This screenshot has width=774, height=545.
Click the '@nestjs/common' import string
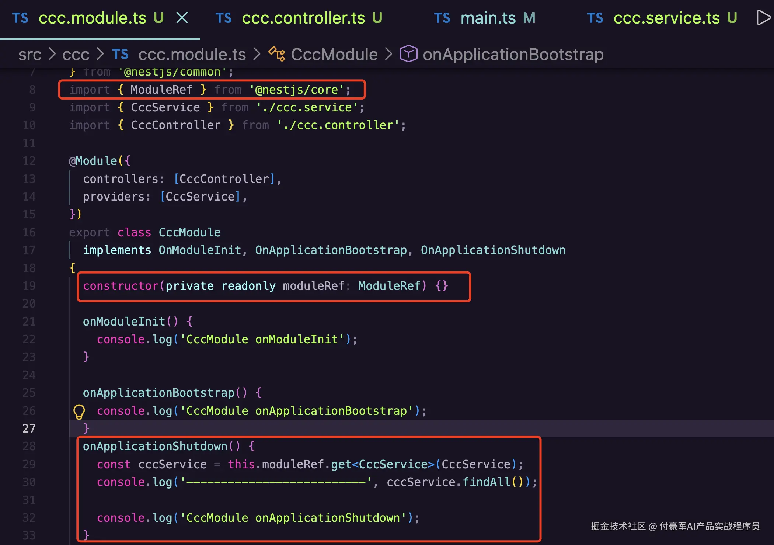click(172, 72)
